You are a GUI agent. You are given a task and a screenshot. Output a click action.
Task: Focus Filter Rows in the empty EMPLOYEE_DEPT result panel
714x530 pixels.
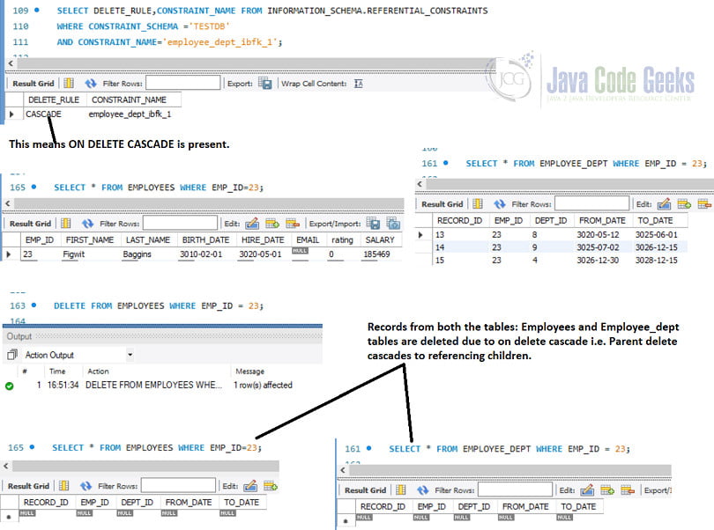(x=515, y=490)
